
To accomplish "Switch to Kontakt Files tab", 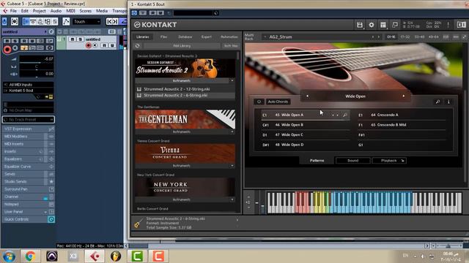I will coord(163,37).
